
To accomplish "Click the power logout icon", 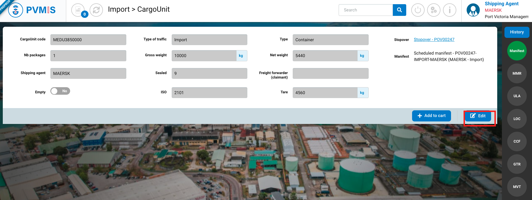I will click(418, 10).
